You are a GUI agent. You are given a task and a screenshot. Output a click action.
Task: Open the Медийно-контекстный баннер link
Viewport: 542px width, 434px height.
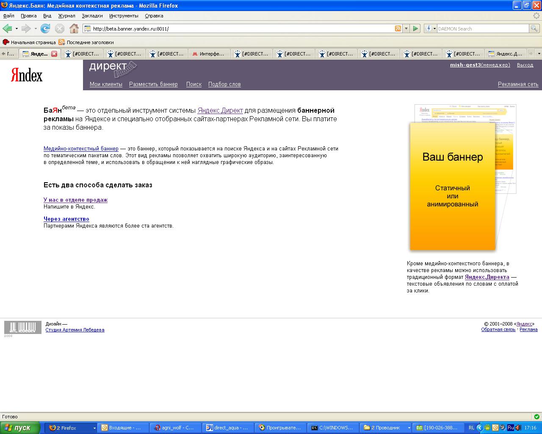click(81, 149)
